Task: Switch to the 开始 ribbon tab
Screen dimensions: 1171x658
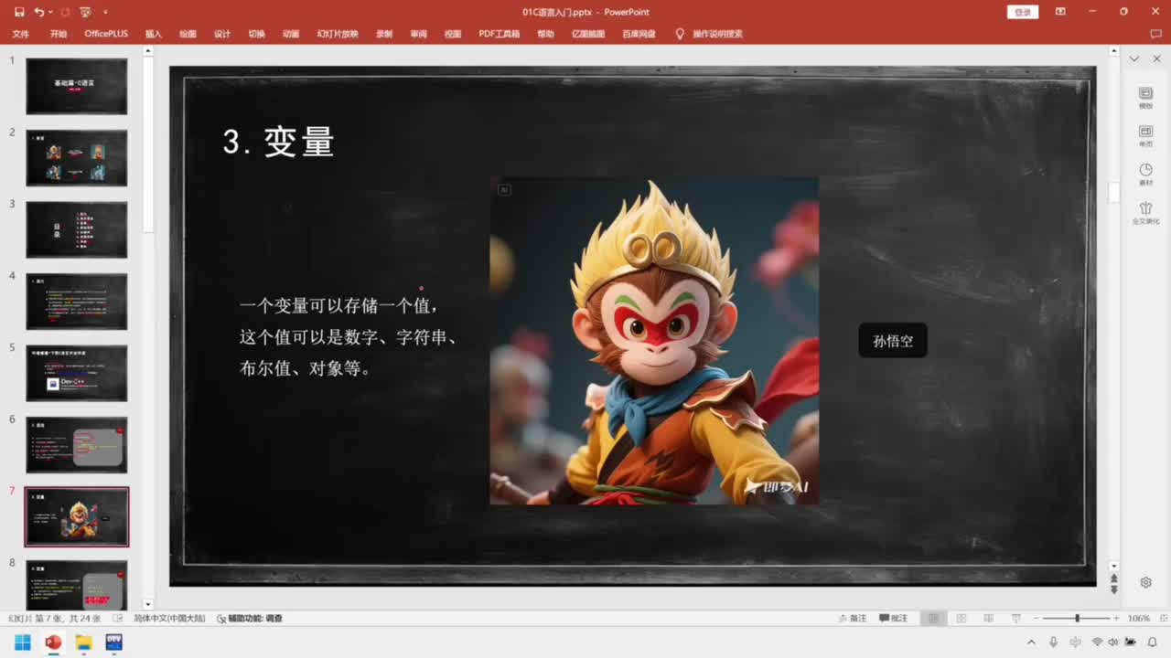Action: (x=59, y=34)
